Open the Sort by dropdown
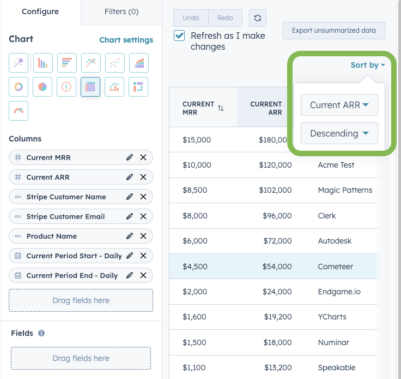 click(368, 65)
